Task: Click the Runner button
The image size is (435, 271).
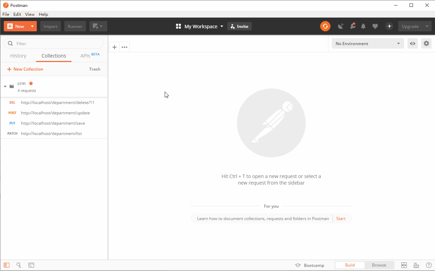Action: 75,26
